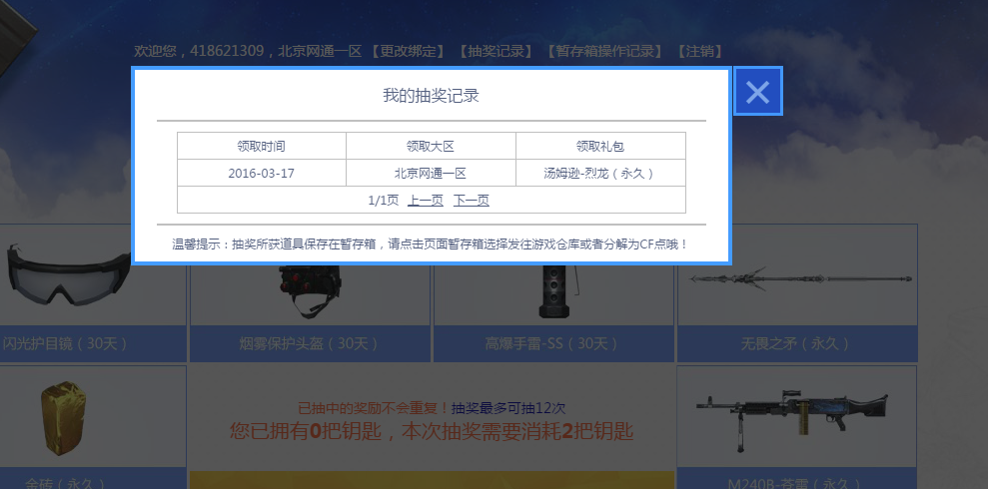The height and width of the screenshot is (489, 988).
Task: Click the welcome account number 418621309
Action: [227, 51]
